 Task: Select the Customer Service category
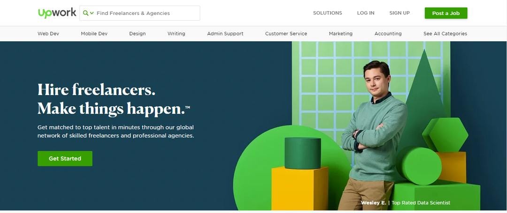point(286,34)
